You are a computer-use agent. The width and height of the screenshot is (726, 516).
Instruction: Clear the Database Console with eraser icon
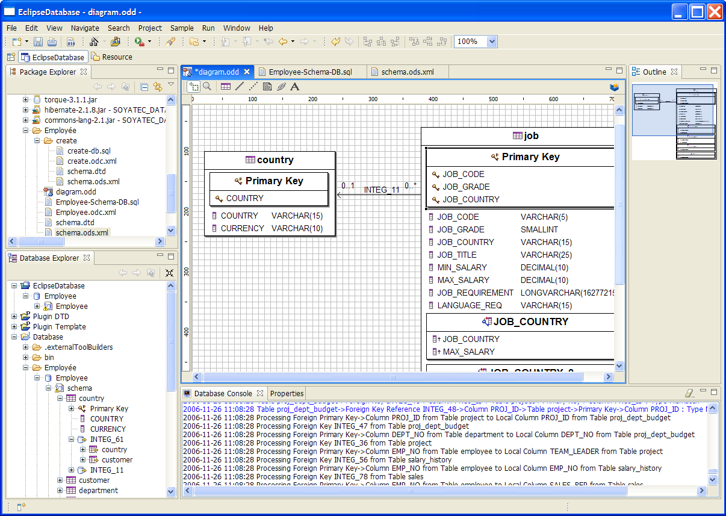point(690,393)
